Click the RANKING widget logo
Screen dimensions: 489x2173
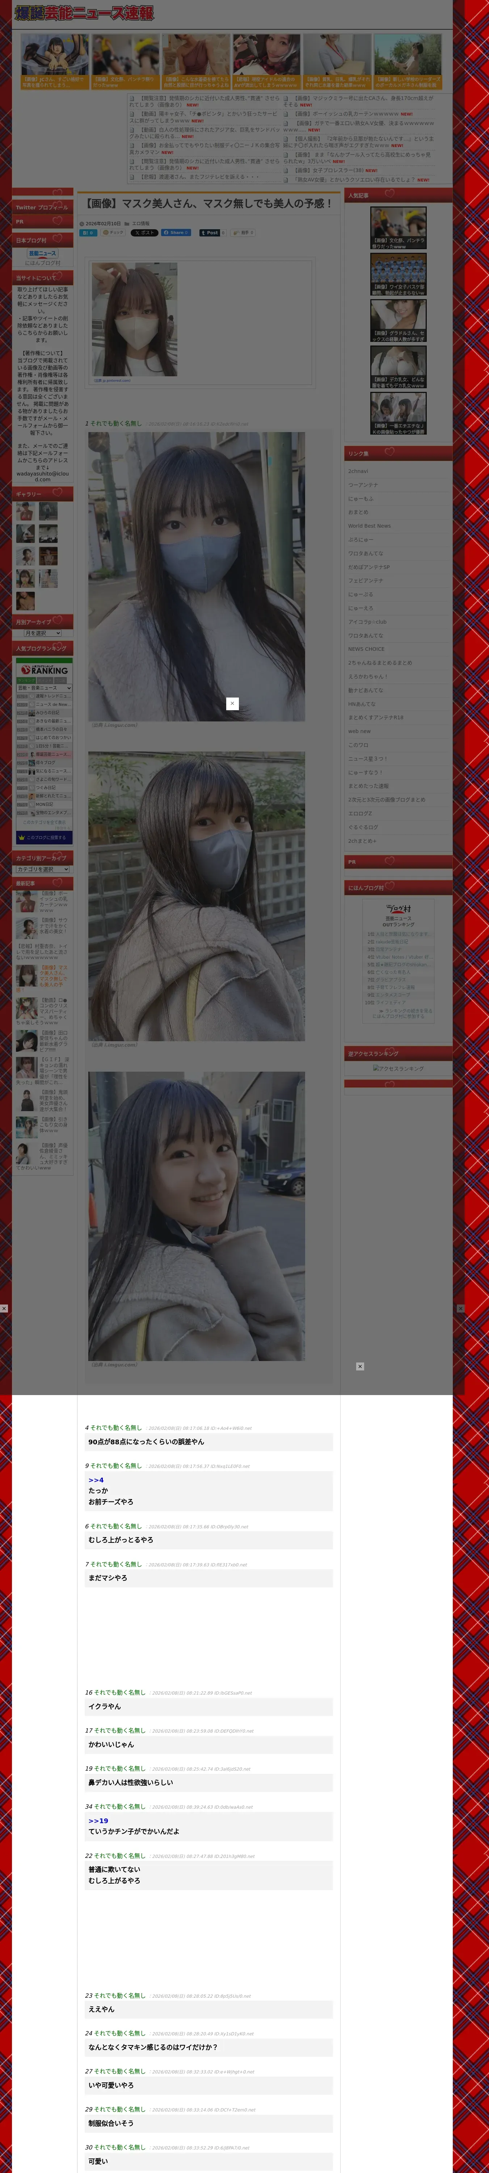tap(44, 670)
